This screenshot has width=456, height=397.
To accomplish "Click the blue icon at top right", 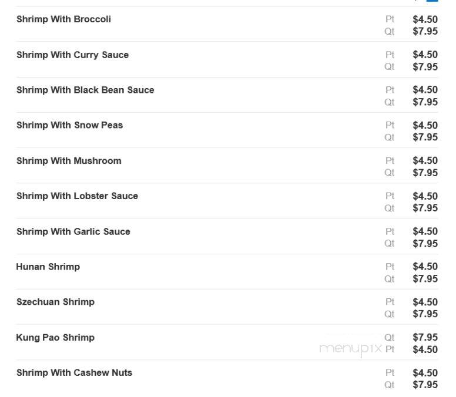I will pos(432,1).
